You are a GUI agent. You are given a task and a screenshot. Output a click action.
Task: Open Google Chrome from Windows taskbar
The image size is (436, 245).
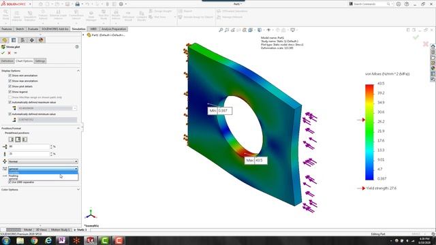(x=34, y=240)
